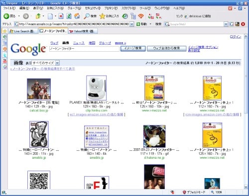The height and width of the screenshot is (196, 249).
Task: Click the Up folder arrow icon
Action: pyautogui.click(x=38, y=16)
